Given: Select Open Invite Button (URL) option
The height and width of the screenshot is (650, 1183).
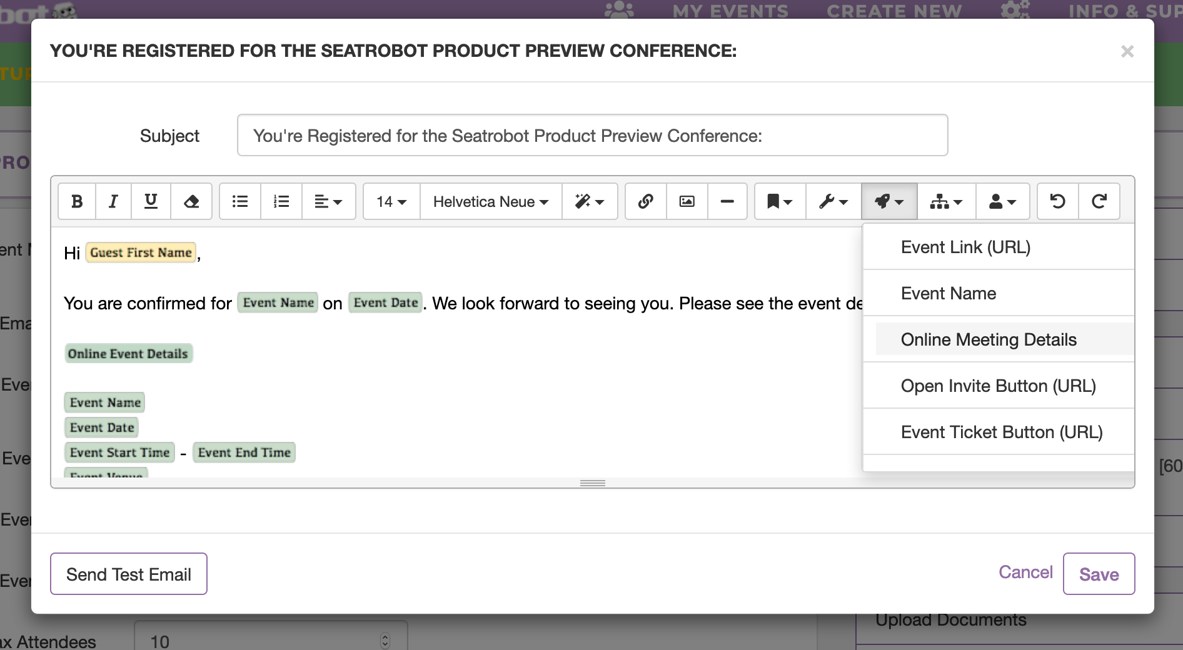Looking at the screenshot, I should [999, 386].
